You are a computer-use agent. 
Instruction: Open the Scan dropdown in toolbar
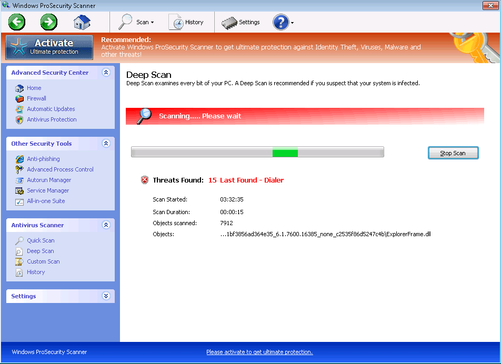pos(136,22)
